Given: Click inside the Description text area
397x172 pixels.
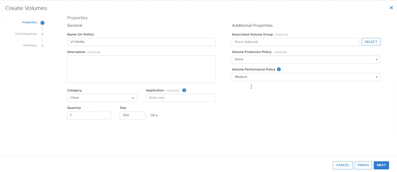Looking at the screenshot, I should (x=141, y=69).
